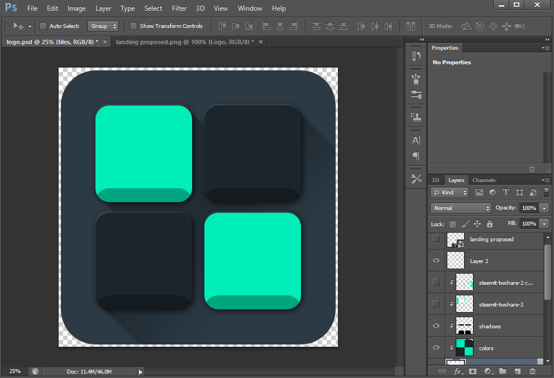
Task: Hide the shadows layer
Action: point(436,326)
